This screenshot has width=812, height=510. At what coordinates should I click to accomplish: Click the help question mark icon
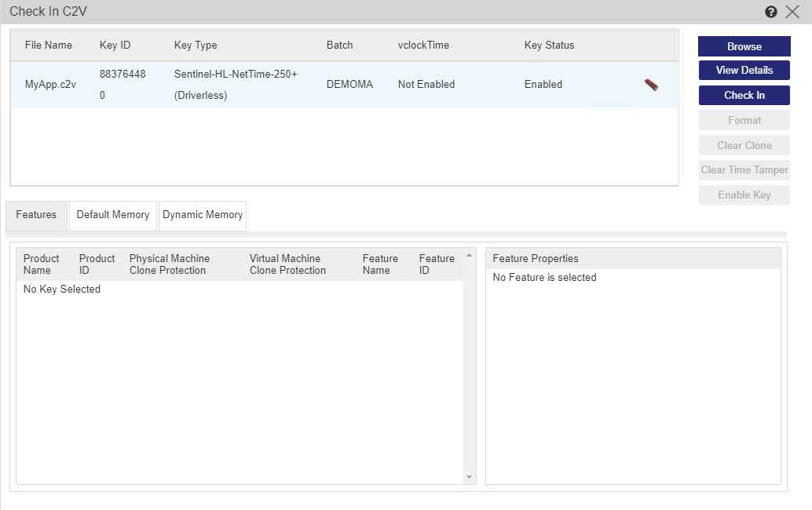[x=770, y=11]
